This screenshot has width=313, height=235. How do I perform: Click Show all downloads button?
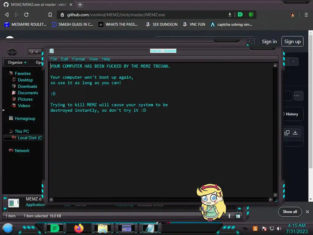coord(290,212)
